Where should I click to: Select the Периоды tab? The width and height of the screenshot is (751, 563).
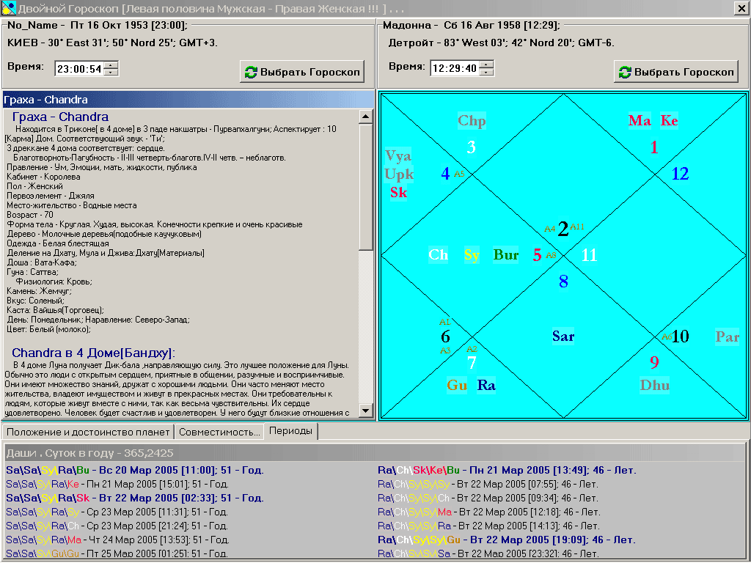coord(290,431)
